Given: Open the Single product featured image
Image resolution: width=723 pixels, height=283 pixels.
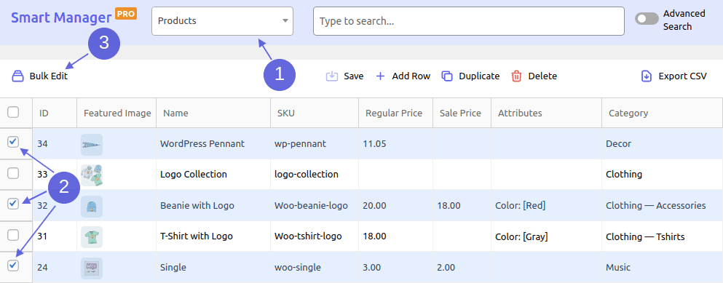Looking at the screenshot, I should coord(91,268).
